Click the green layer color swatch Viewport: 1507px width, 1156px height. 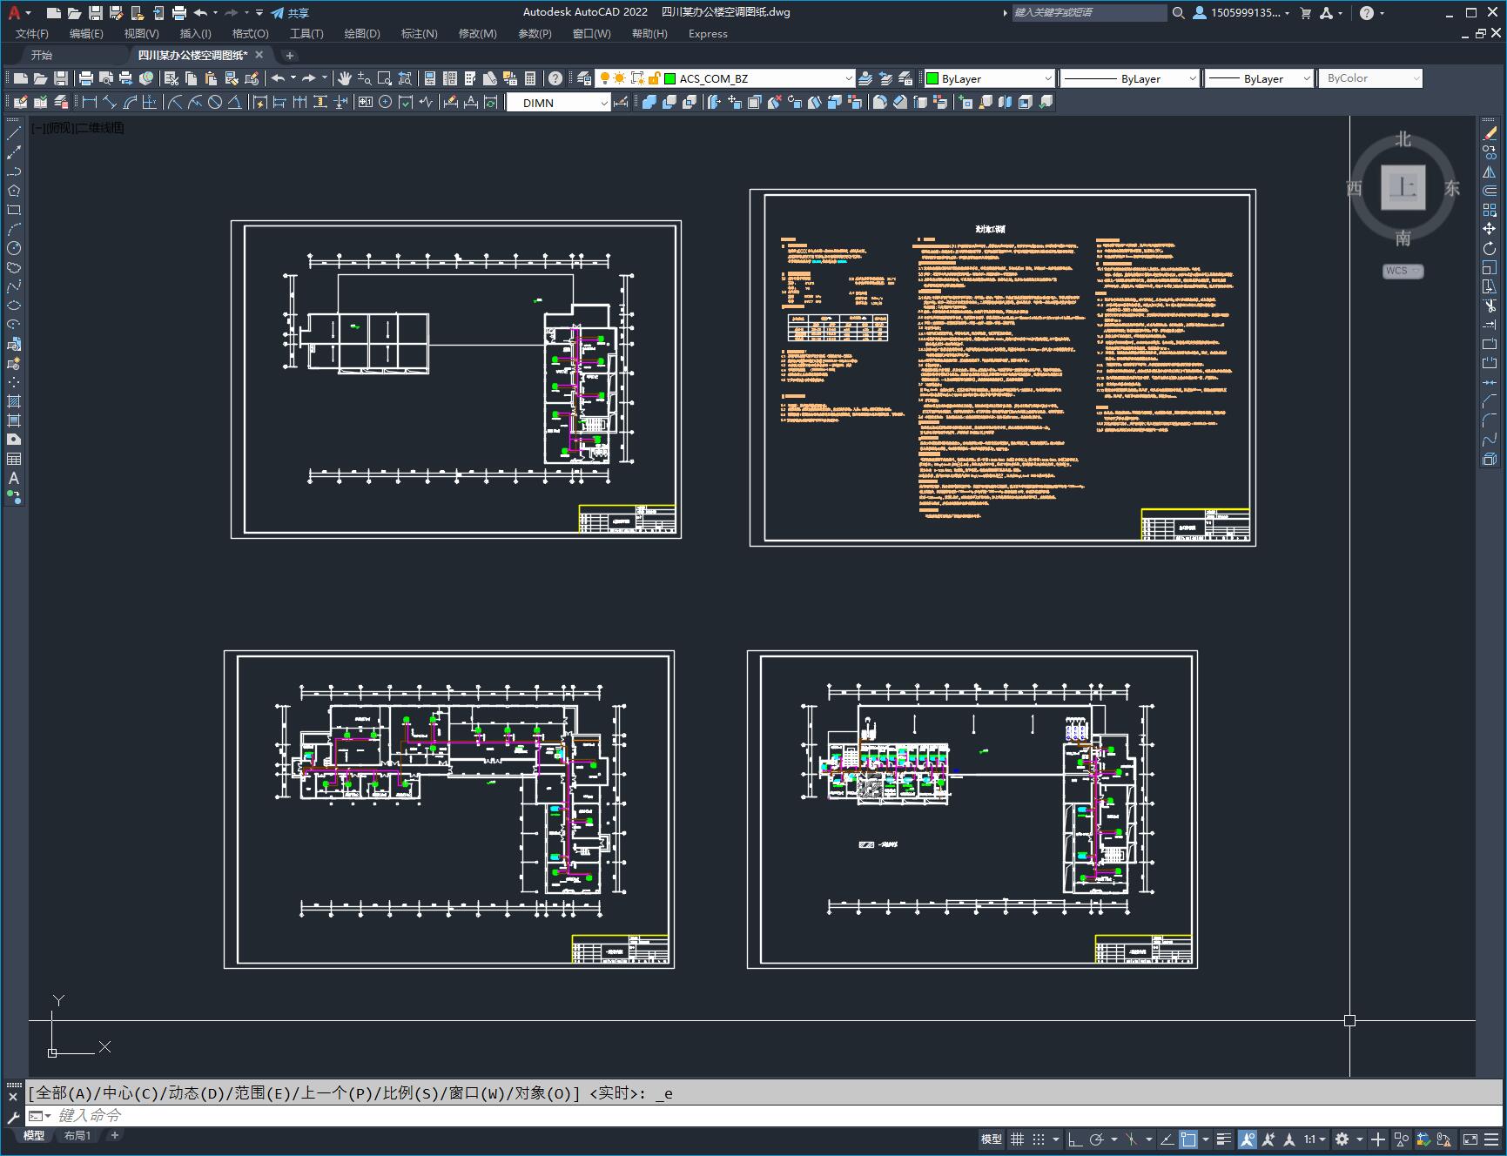[670, 78]
